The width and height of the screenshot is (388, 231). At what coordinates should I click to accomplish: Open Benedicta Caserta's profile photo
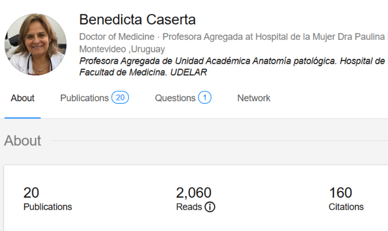[x=36, y=44]
